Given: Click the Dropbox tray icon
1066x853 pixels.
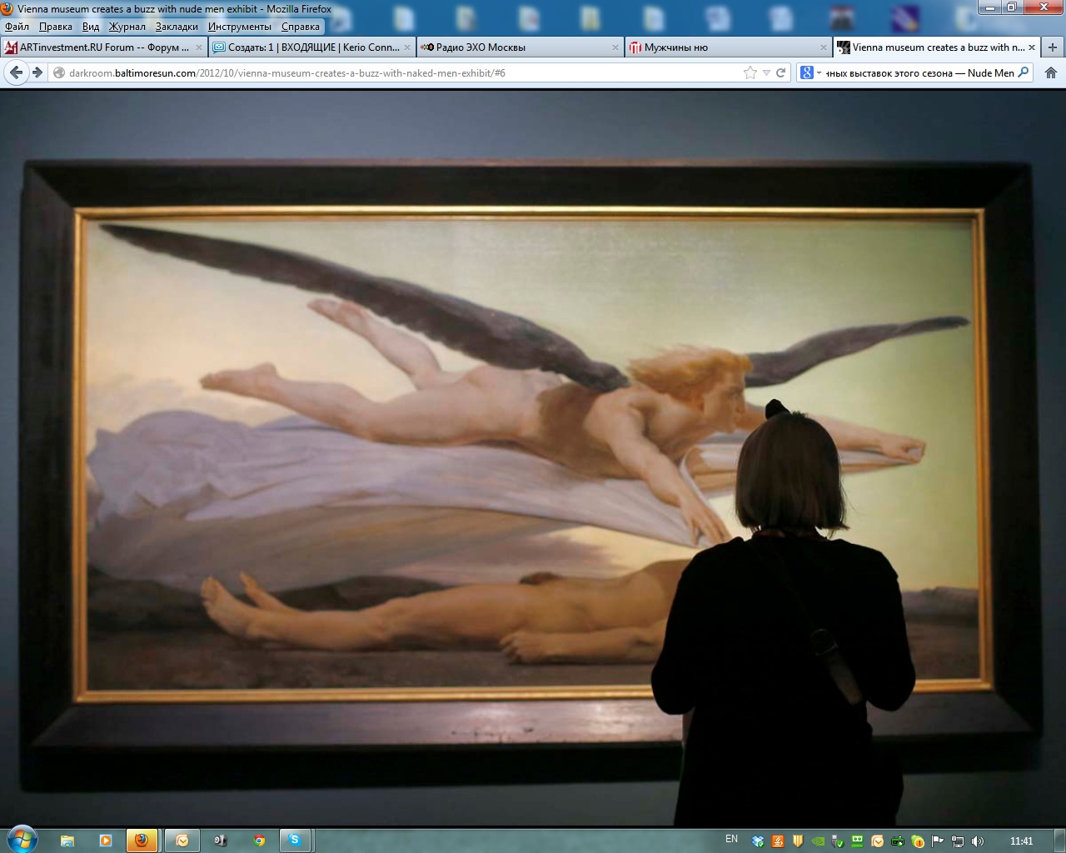Looking at the screenshot, I should click(758, 841).
